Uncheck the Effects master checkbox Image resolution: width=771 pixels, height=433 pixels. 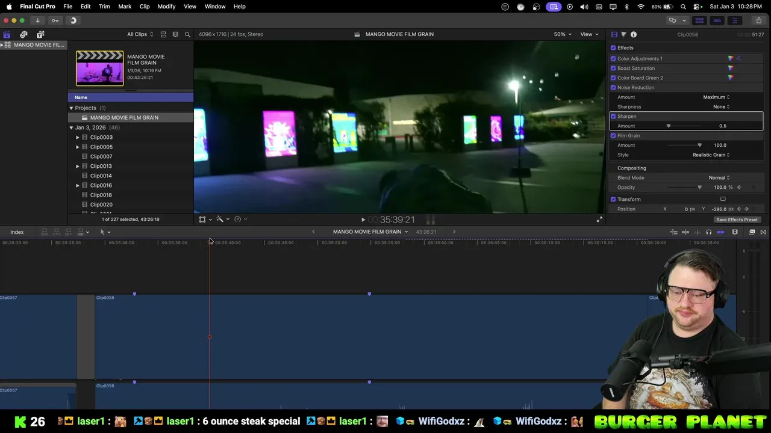(x=613, y=48)
